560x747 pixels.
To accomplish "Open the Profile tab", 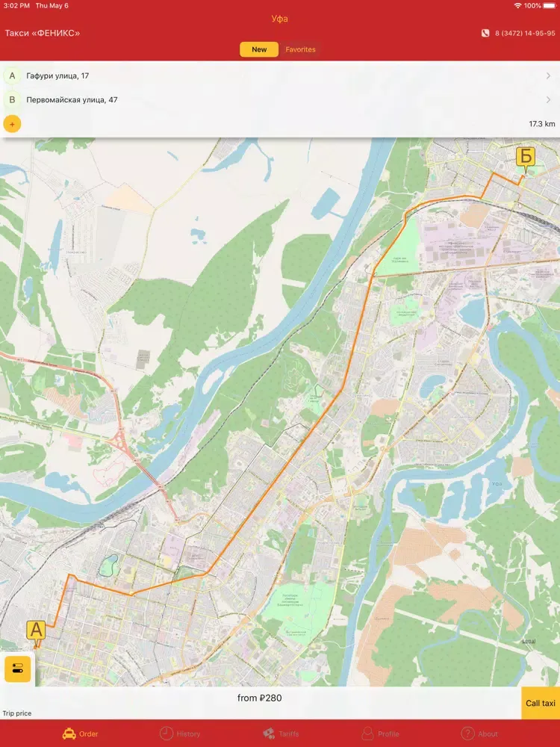I will [x=380, y=734].
